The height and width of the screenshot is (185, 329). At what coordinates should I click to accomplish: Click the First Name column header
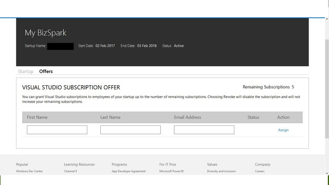point(37,117)
